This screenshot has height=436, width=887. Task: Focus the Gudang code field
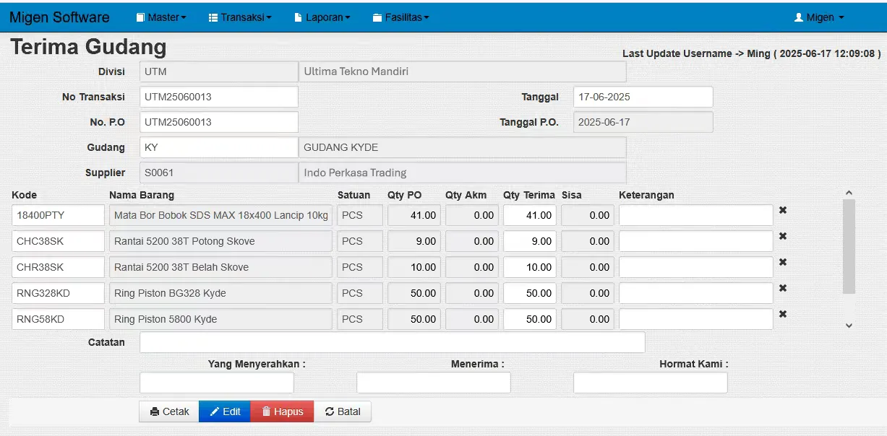[219, 147]
